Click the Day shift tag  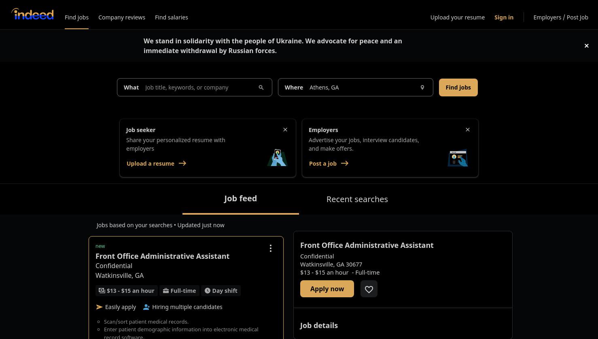[x=221, y=291]
